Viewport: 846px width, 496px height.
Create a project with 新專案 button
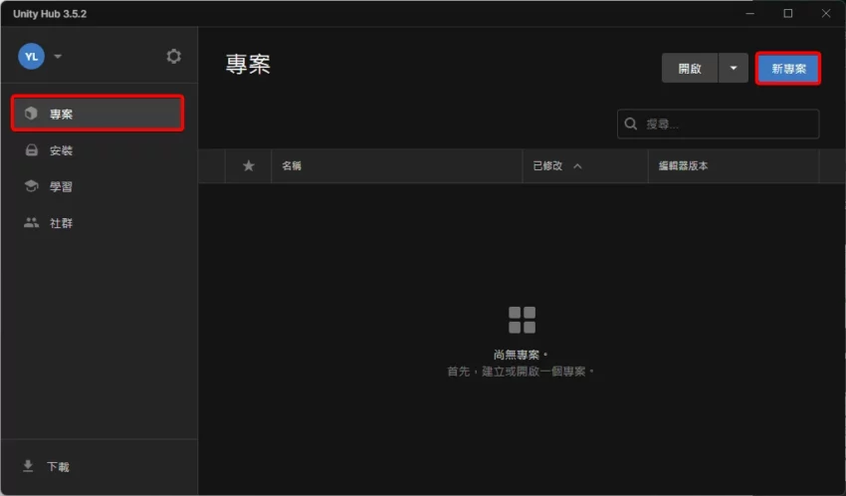coord(788,69)
